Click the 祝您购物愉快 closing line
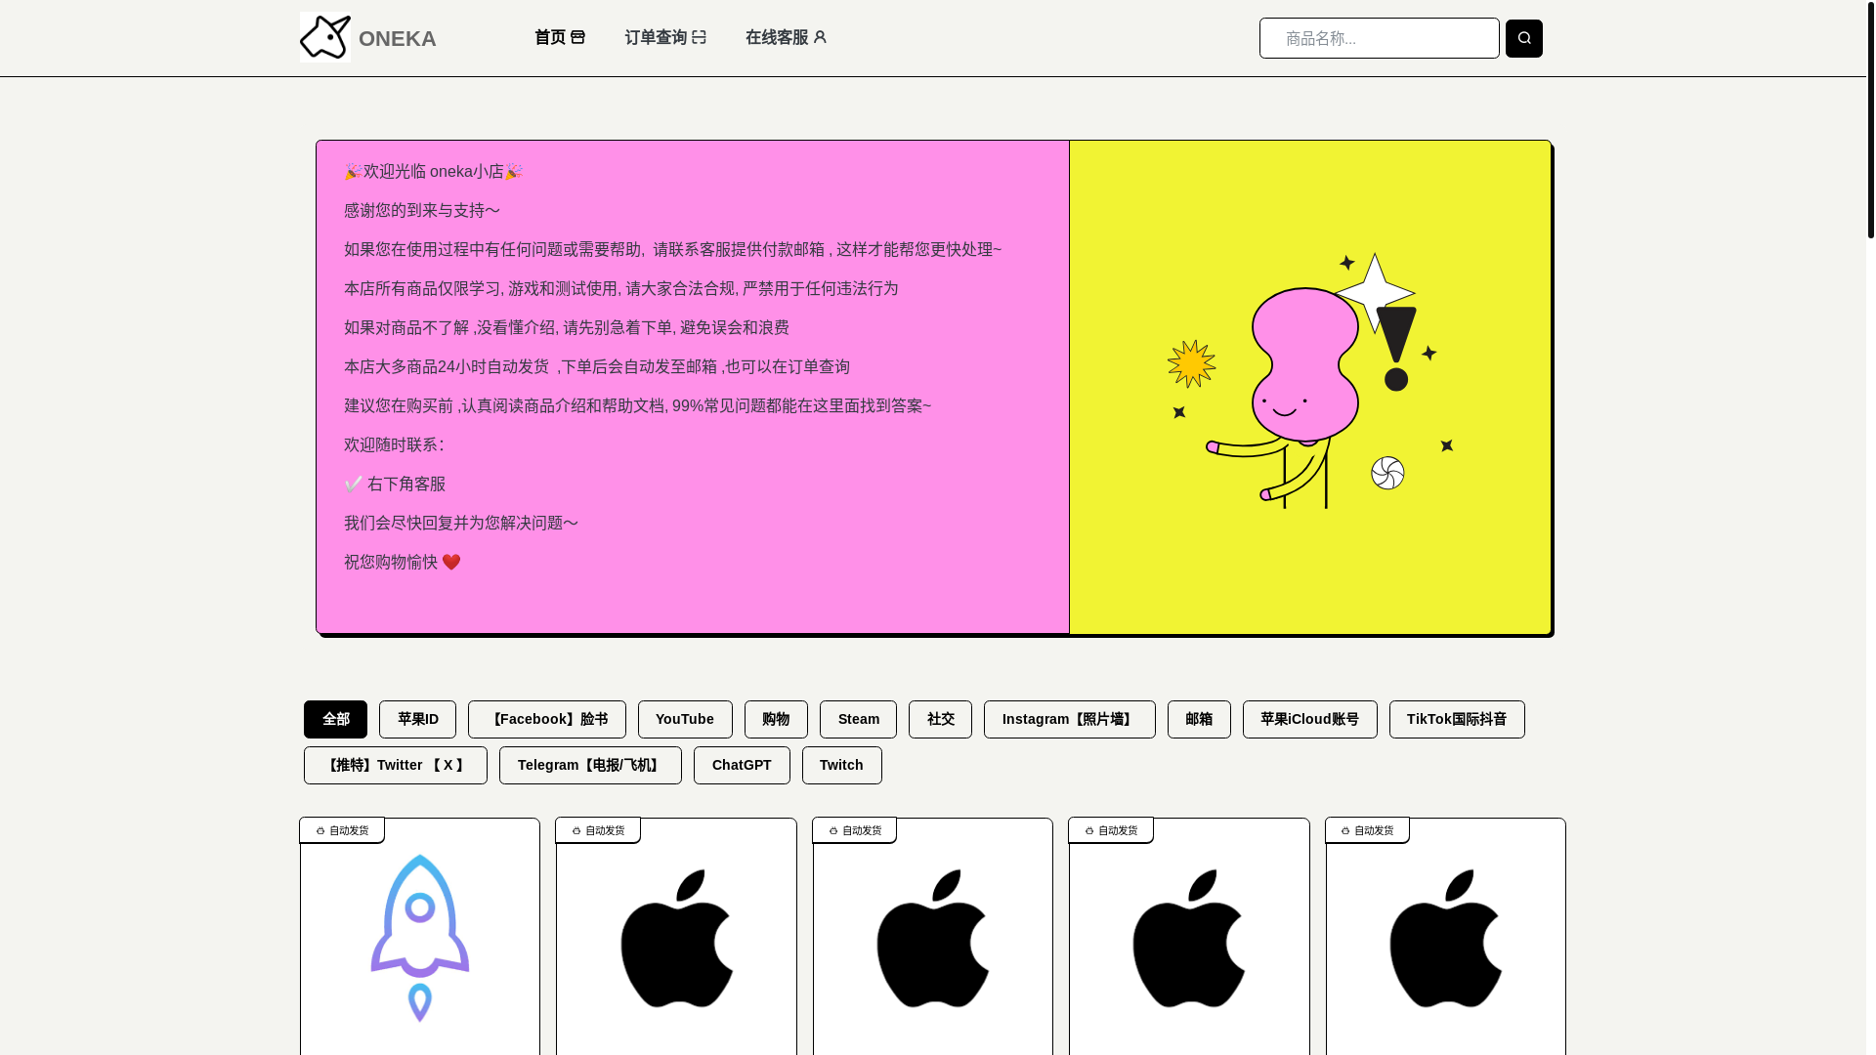 [403, 563]
